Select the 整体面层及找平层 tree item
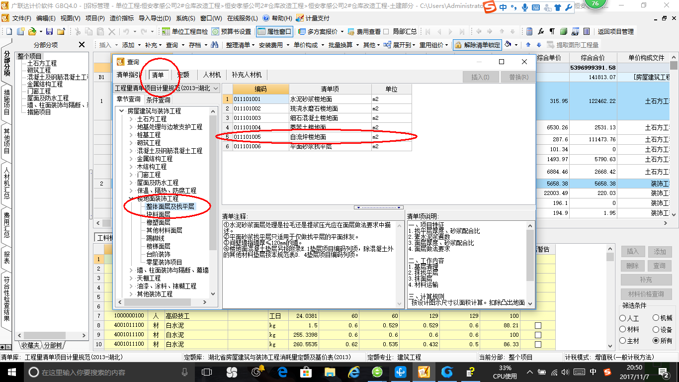 170,206
